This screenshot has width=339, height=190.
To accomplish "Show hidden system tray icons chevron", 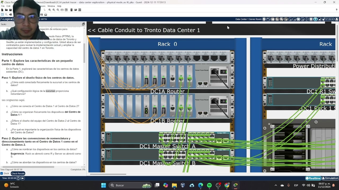I will (276, 185).
